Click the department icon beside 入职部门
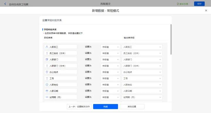 point(47,59)
